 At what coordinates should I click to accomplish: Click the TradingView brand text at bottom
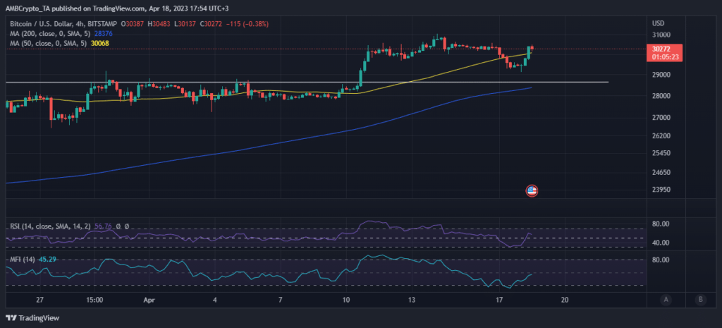pyautogui.click(x=41, y=317)
